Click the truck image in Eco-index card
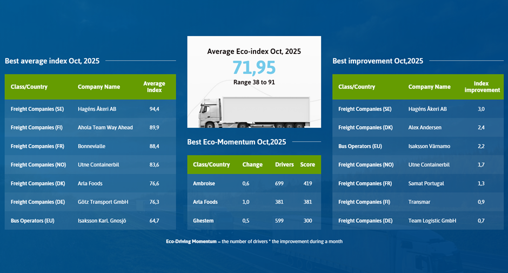 pyautogui.click(x=254, y=112)
